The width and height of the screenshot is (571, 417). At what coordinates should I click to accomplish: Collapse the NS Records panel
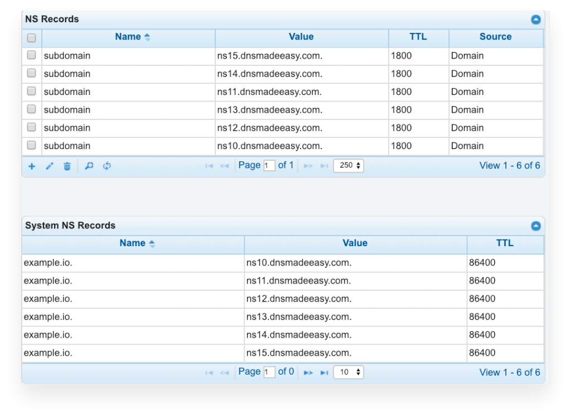pyautogui.click(x=536, y=20)
